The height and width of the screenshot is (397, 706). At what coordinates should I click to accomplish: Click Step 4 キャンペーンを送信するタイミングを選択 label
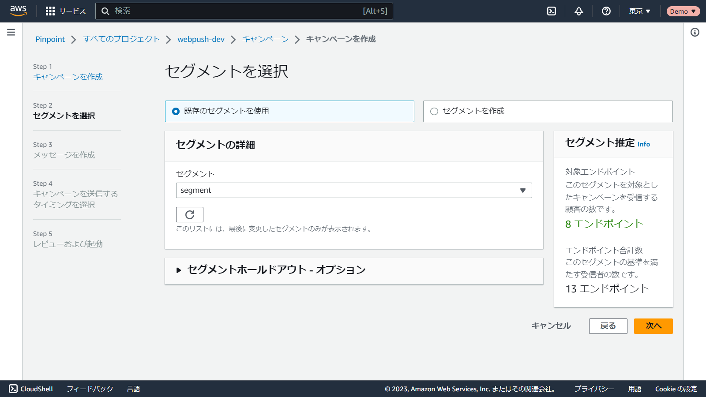click(75, 199)
